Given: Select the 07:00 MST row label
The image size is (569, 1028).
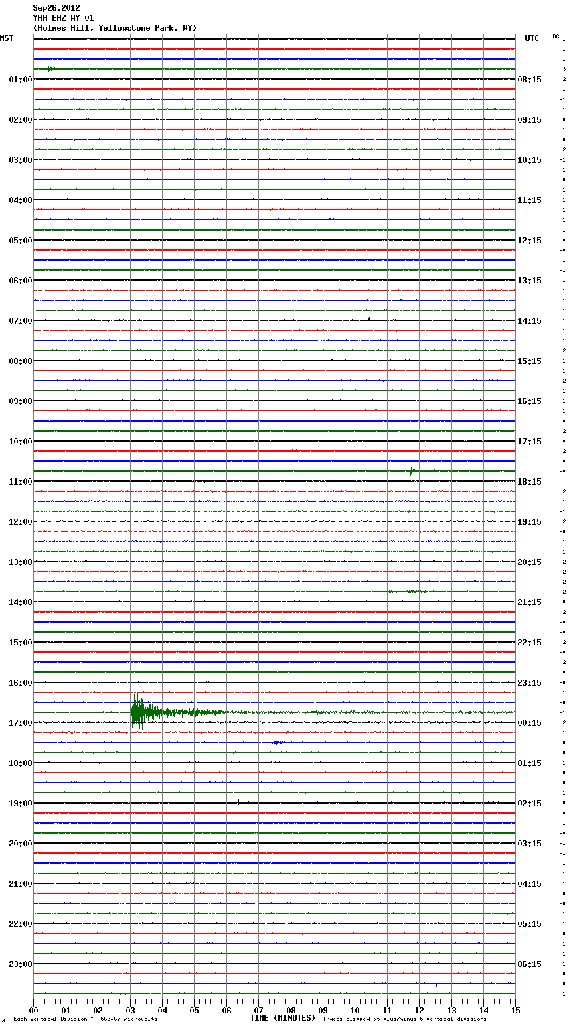Looking at the screenshot, I should coord(20,321).
